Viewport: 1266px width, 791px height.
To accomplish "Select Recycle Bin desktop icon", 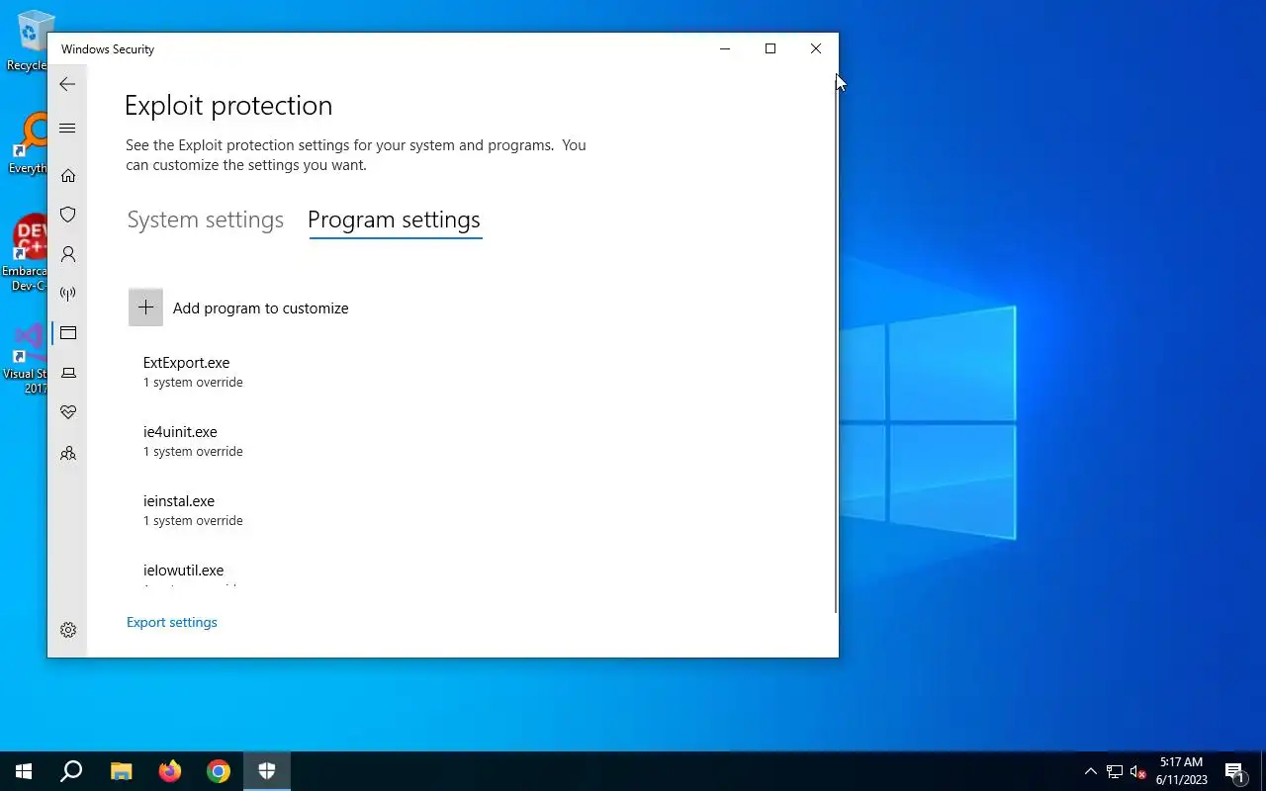I will tap(30, 42).
